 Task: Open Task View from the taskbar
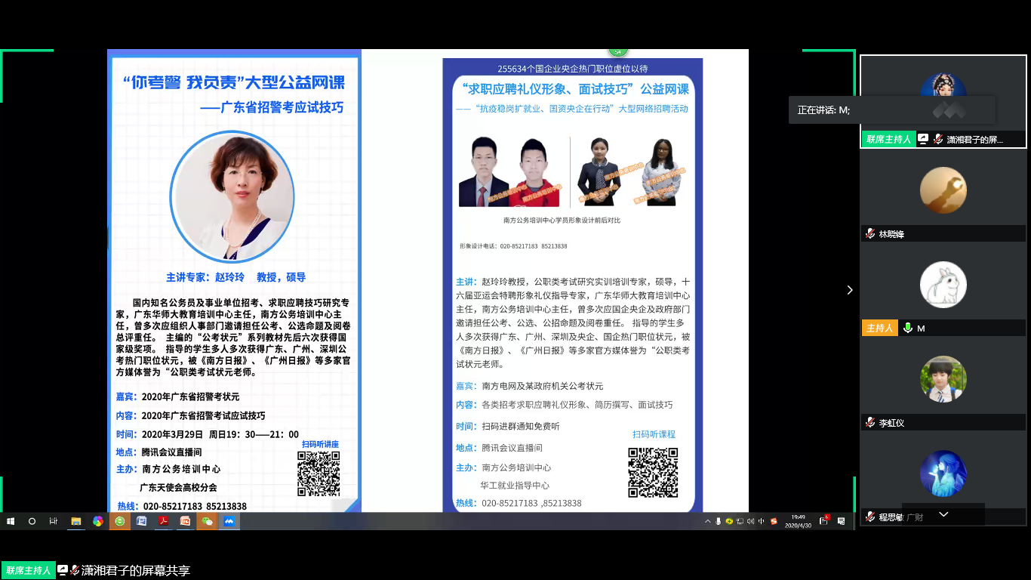point(54,521)
